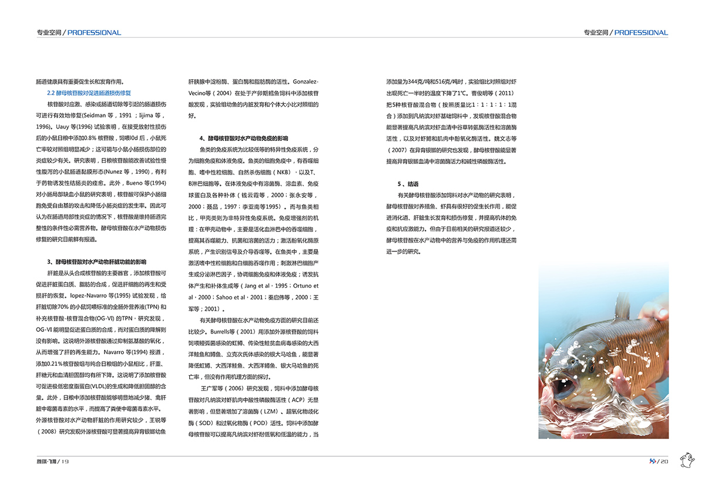Click the right header 专业空间 text
This screenshot has height=478, width=705.
[596, 33]
